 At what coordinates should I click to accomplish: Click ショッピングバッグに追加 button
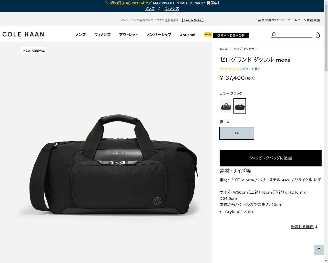270,158
